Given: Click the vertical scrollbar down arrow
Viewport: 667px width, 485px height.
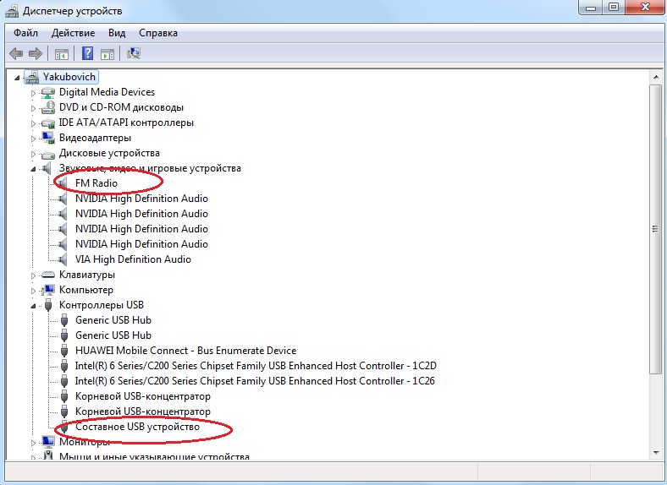Looking at the screenshot, I should (655, 454).
